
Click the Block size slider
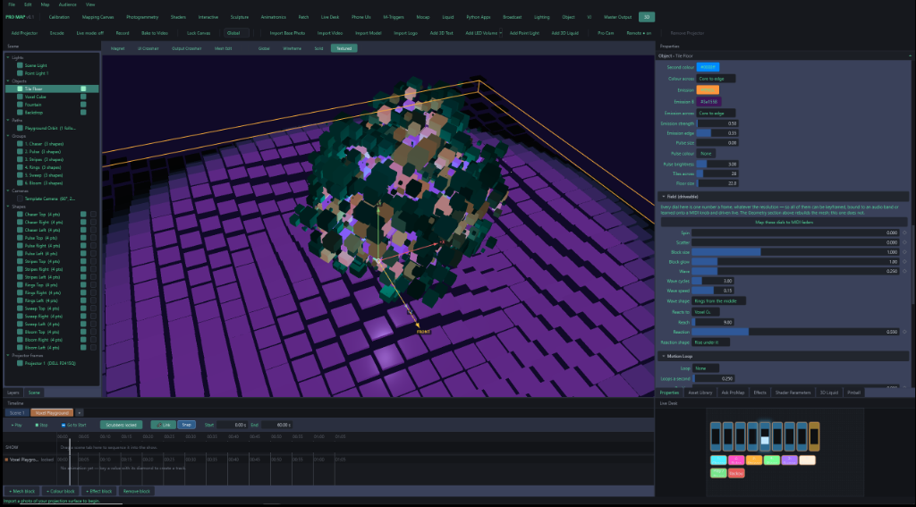(795, 252)
